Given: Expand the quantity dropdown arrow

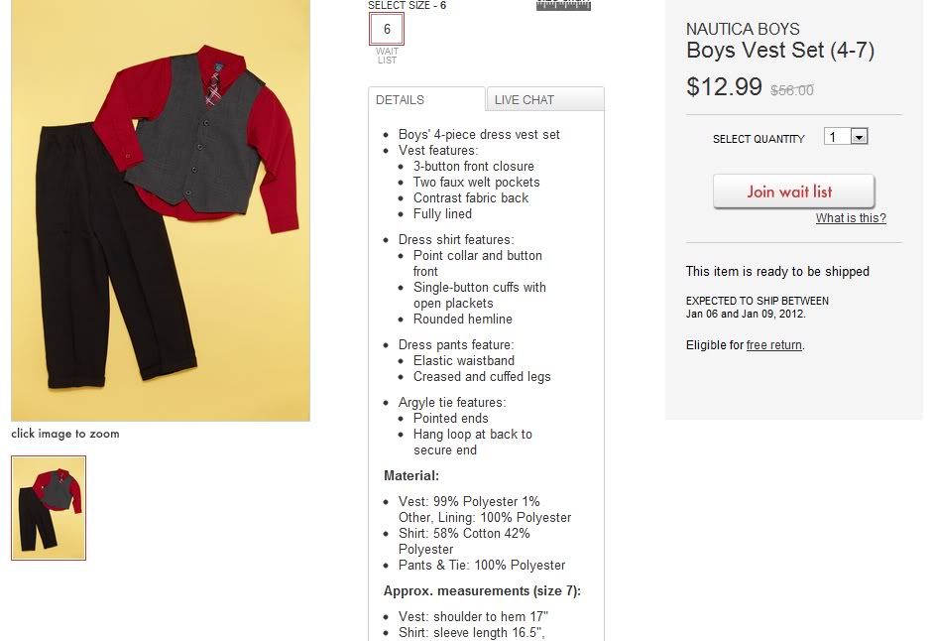Looking at the screenshot, I should 859,137.
